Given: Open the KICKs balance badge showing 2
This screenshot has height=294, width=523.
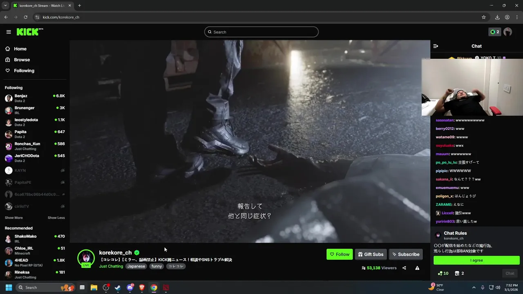Looking at the screenshot, I should pos(495,32).
